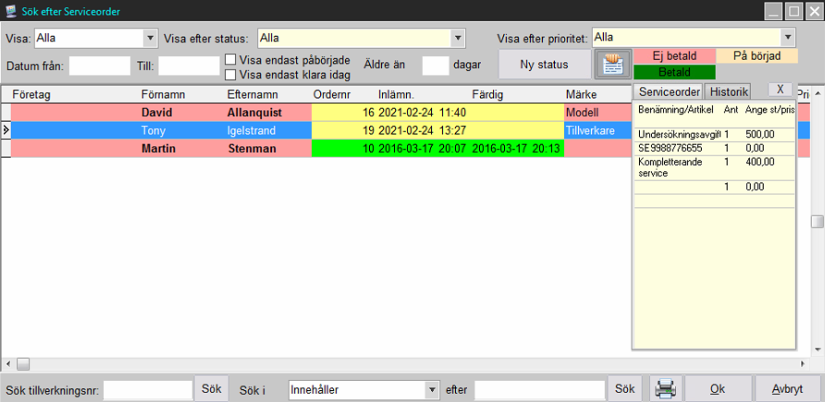Viewport: 825px width, 402px height.
Task: Click the horizontal scrollbar right arrow
Action: tap(804, 363)
